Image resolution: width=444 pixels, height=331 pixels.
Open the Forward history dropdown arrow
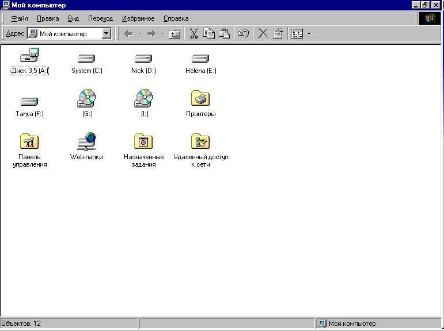(164, 34)
